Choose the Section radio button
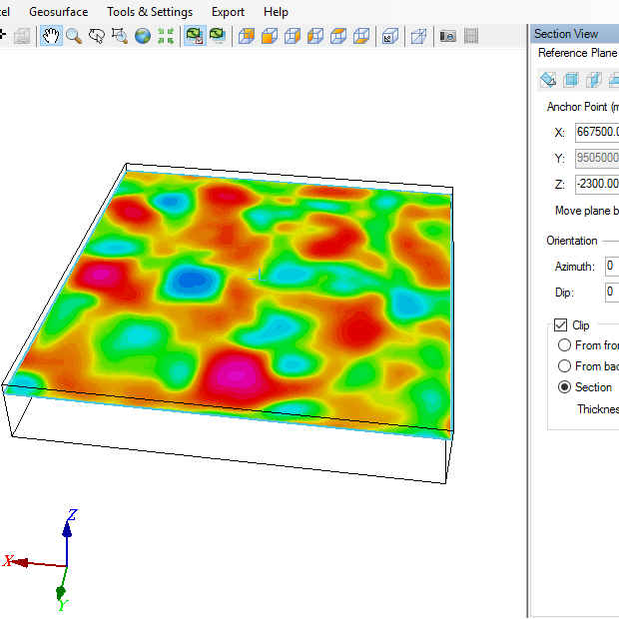Screen dimensions: 619x619 pyautogui.click(x=565, y=387)
